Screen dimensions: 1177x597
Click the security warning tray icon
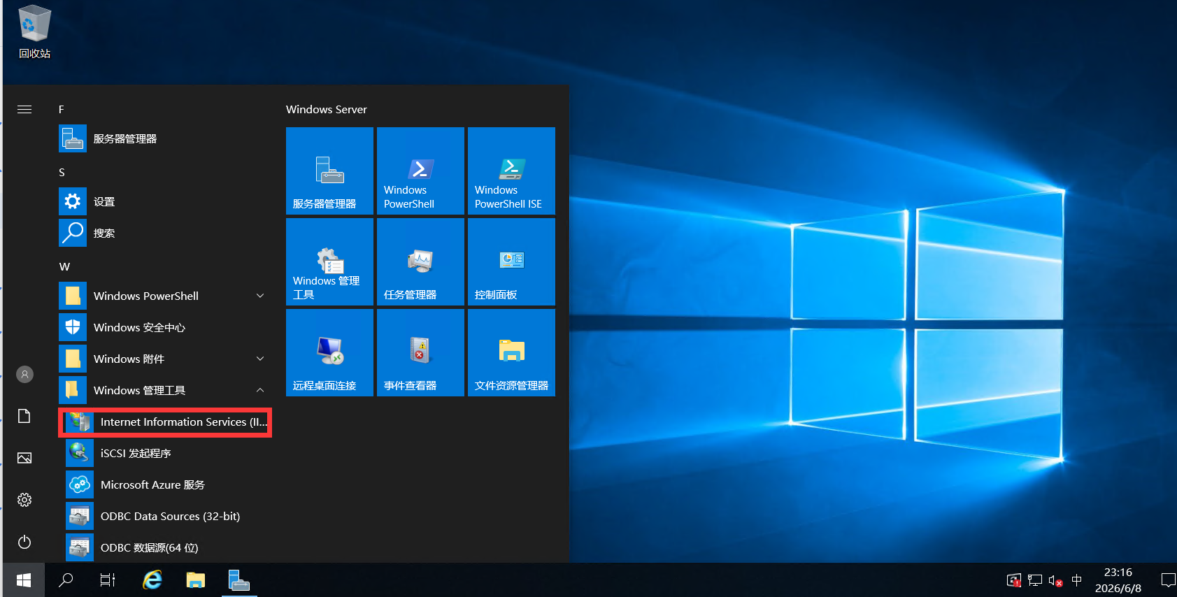[x=1014, y=580]
